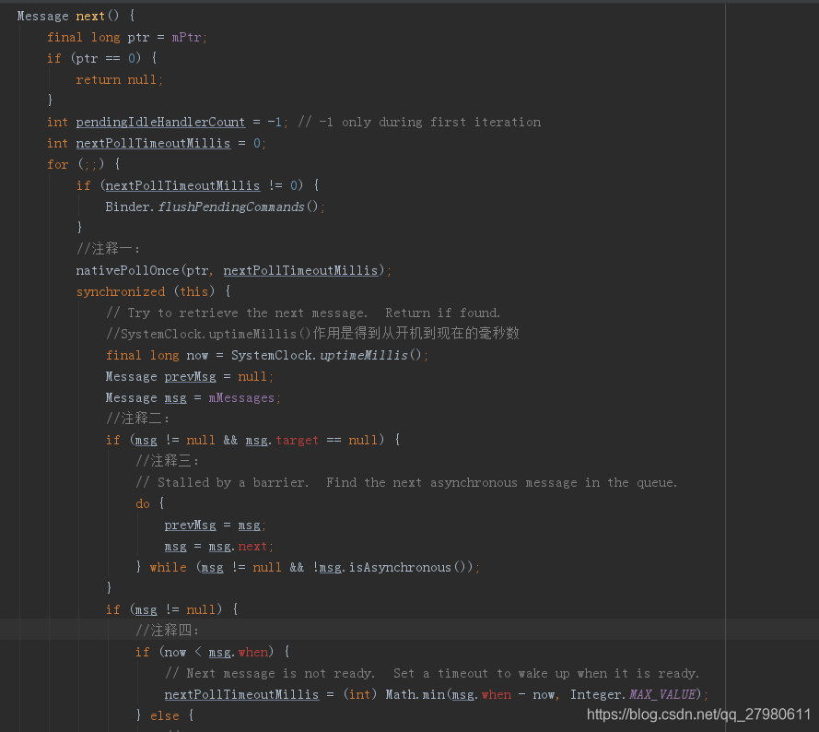
Task: Place the cursor on the "return null;" statement
Action: click(119, 79)
